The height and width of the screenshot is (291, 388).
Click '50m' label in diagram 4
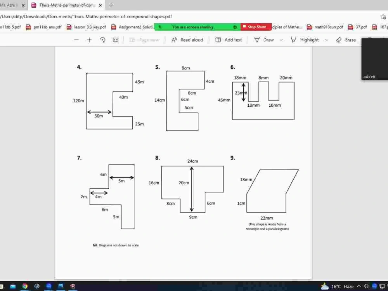point(99,116)
